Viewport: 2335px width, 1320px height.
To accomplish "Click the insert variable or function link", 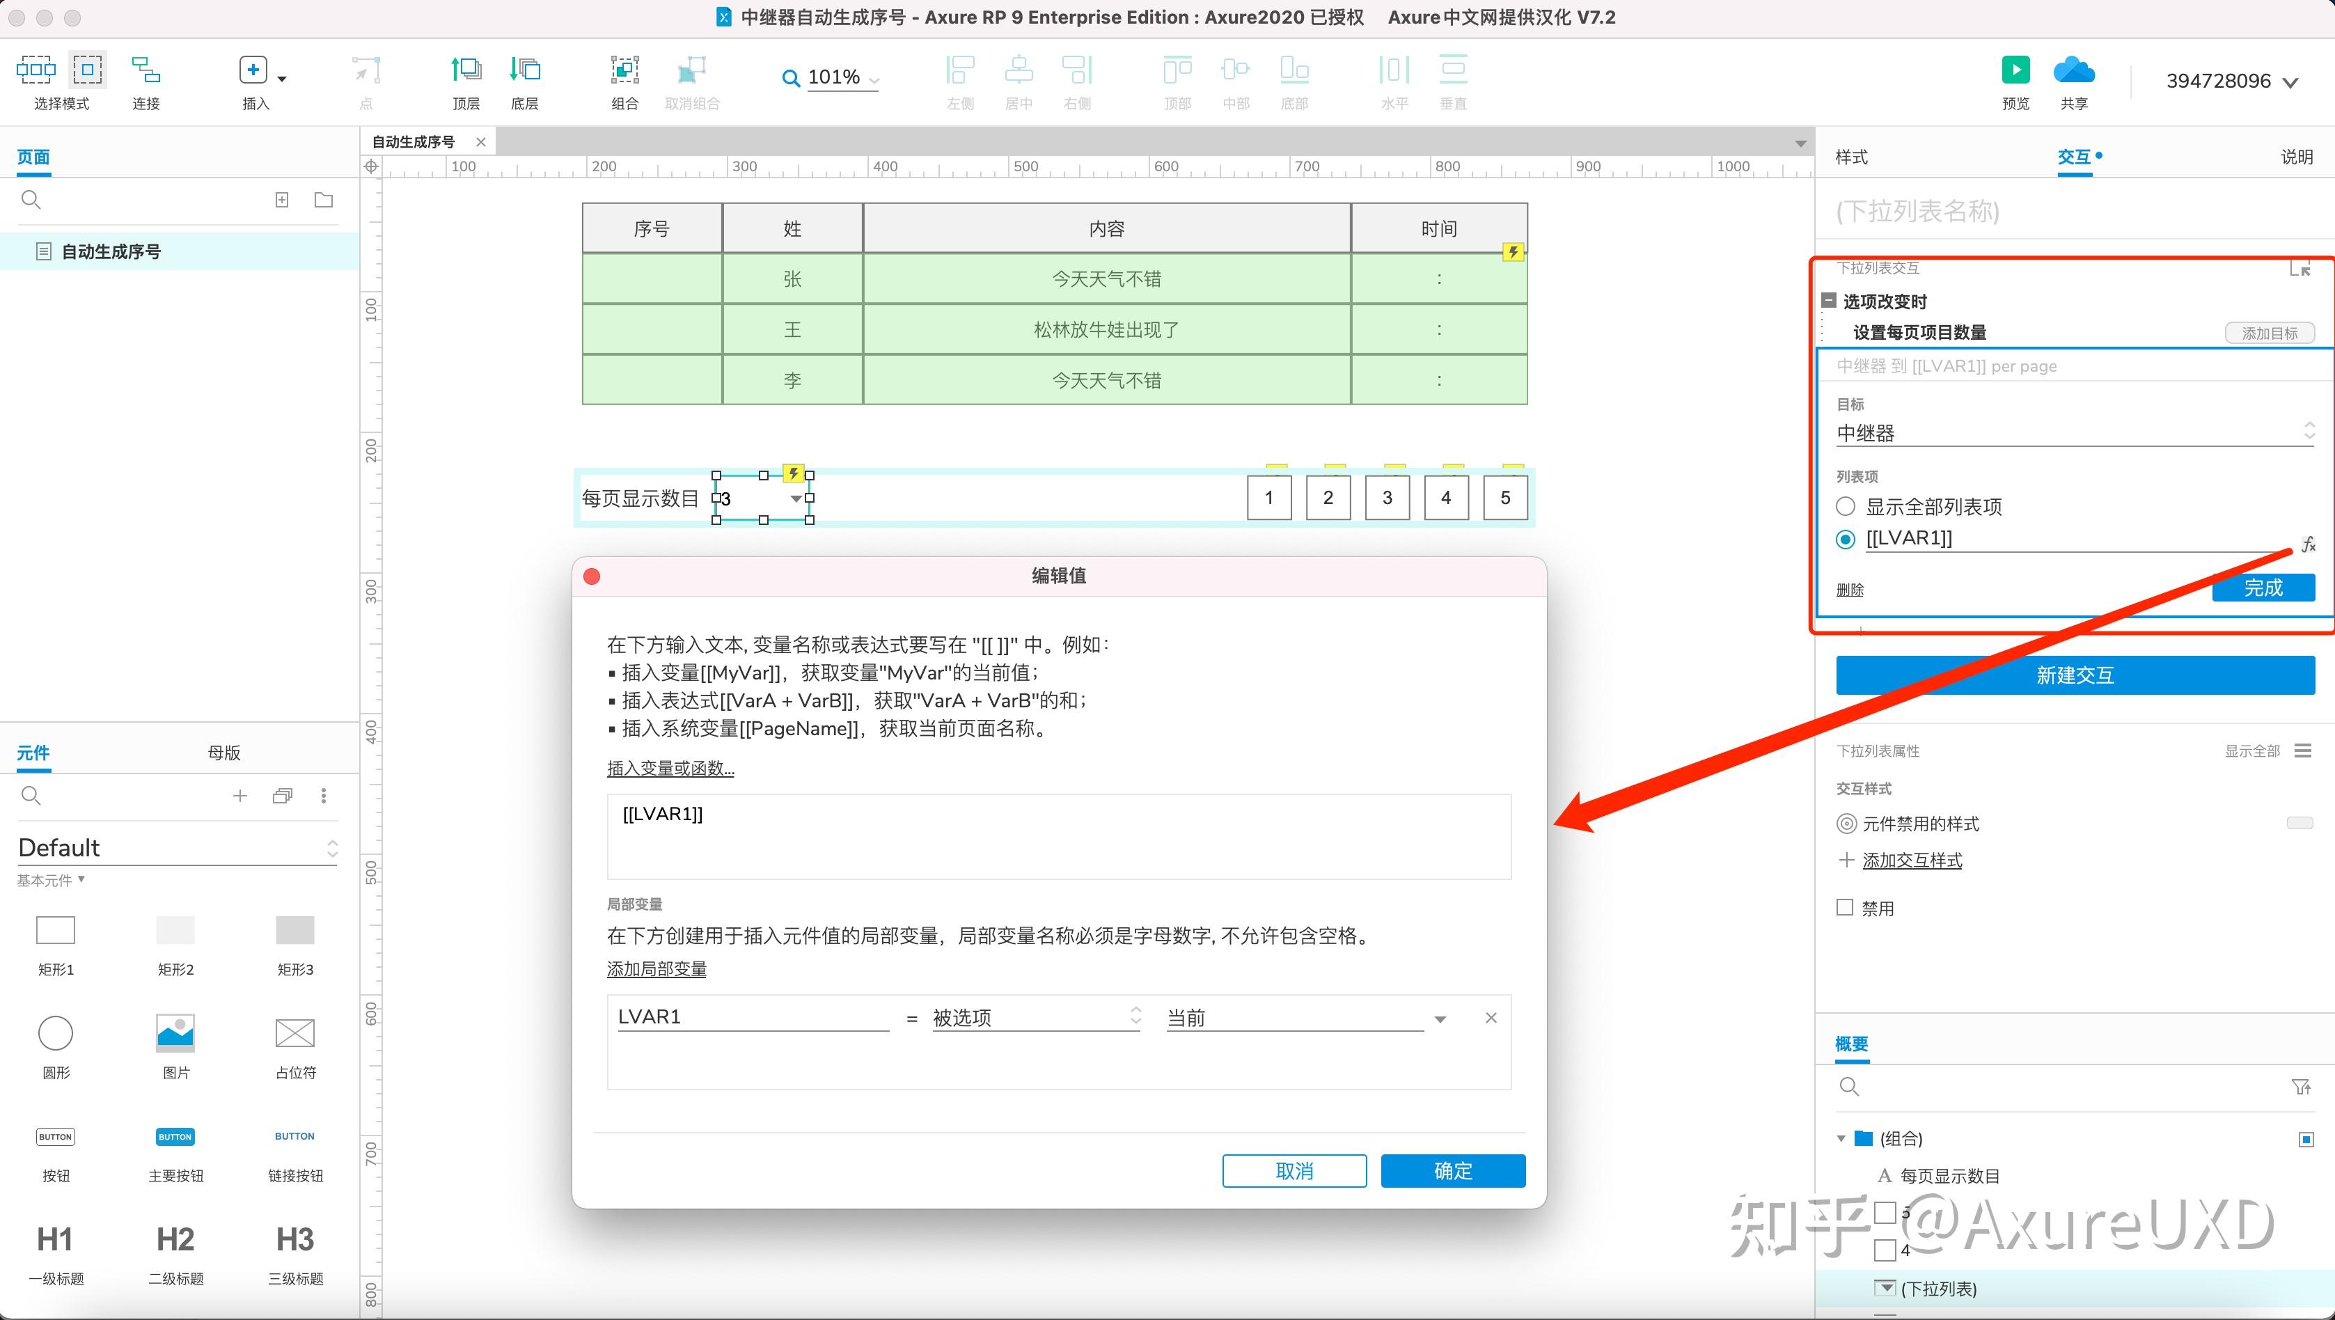I will click(670, 769).
